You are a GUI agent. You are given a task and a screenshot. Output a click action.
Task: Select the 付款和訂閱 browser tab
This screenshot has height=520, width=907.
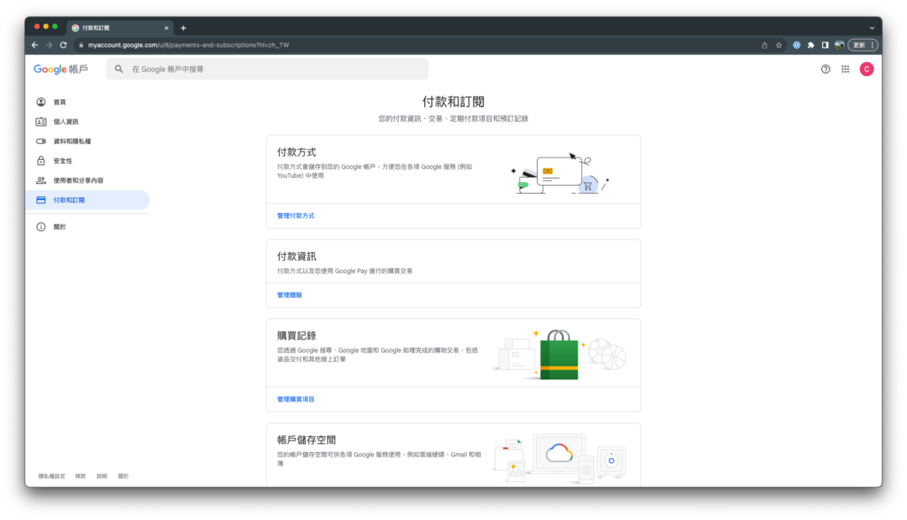click(x=120, y=27)
